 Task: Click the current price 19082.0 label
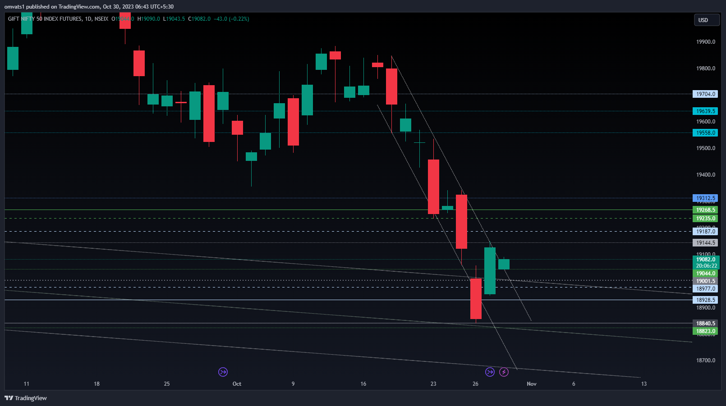point(705,260)
